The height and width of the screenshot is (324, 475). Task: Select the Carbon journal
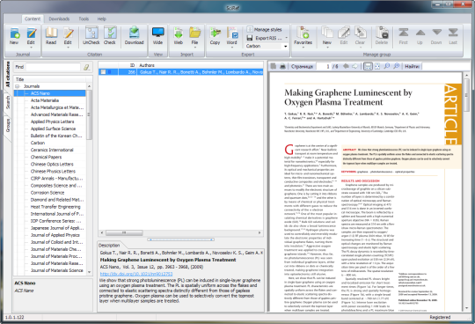pyautogui.click(x=38, y=143)
